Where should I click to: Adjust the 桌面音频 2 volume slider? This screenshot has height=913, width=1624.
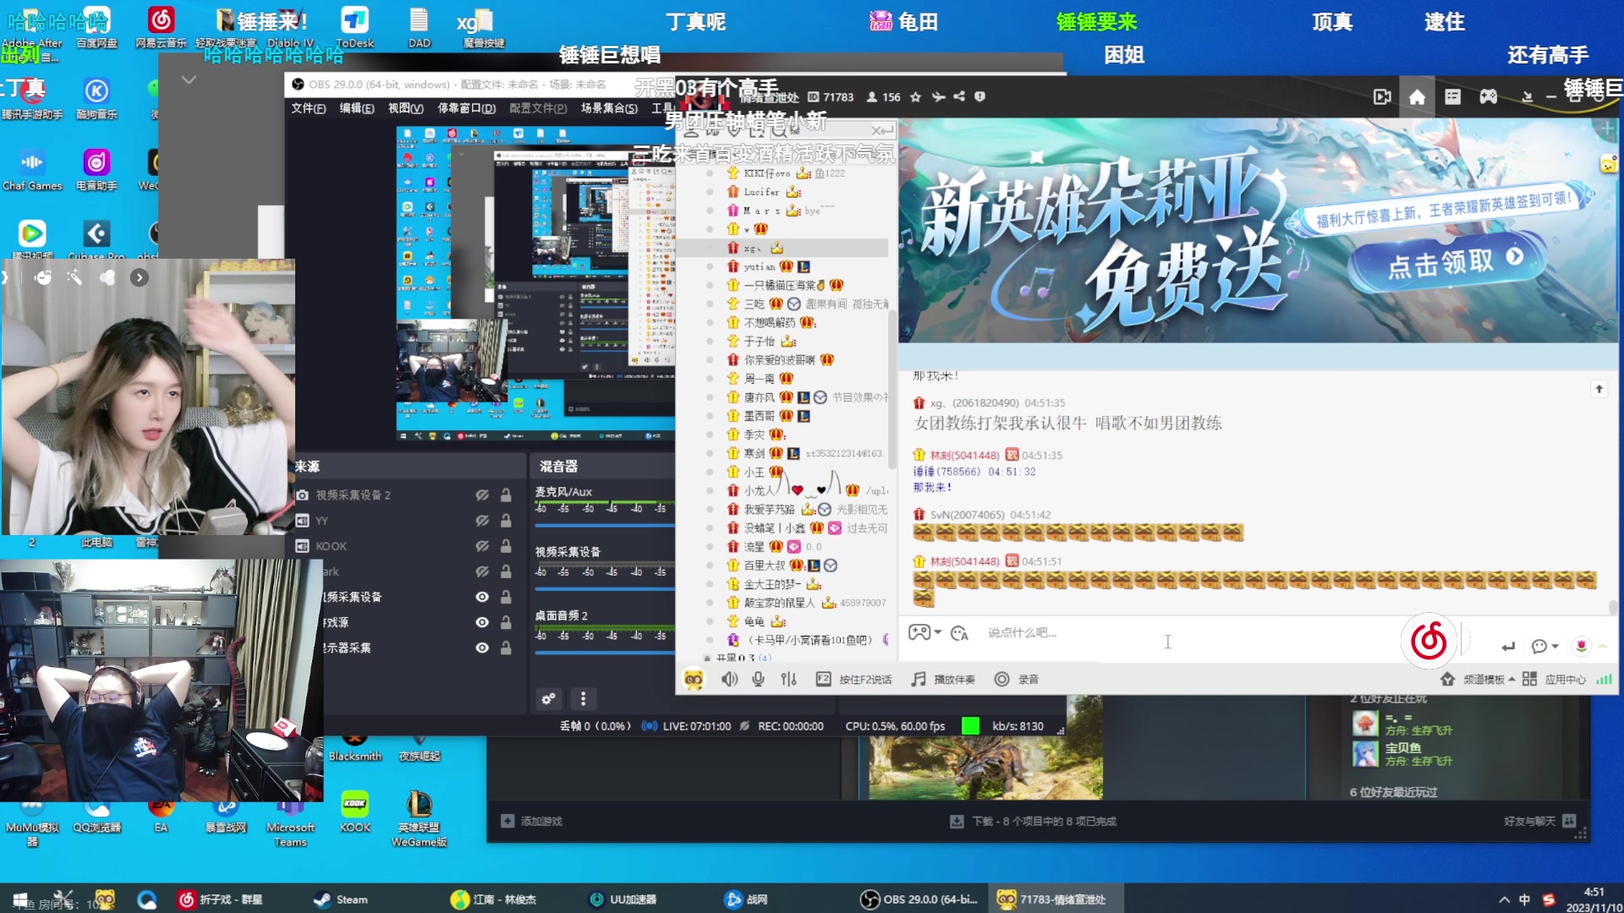pyautogui.click(x=604, y=653)
